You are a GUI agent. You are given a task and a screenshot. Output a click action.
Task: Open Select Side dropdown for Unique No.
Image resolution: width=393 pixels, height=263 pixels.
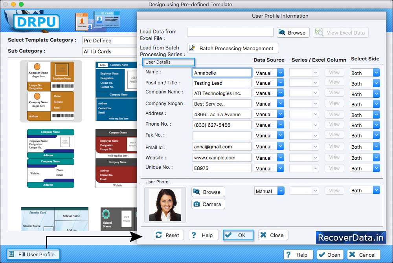click(365, 168)
